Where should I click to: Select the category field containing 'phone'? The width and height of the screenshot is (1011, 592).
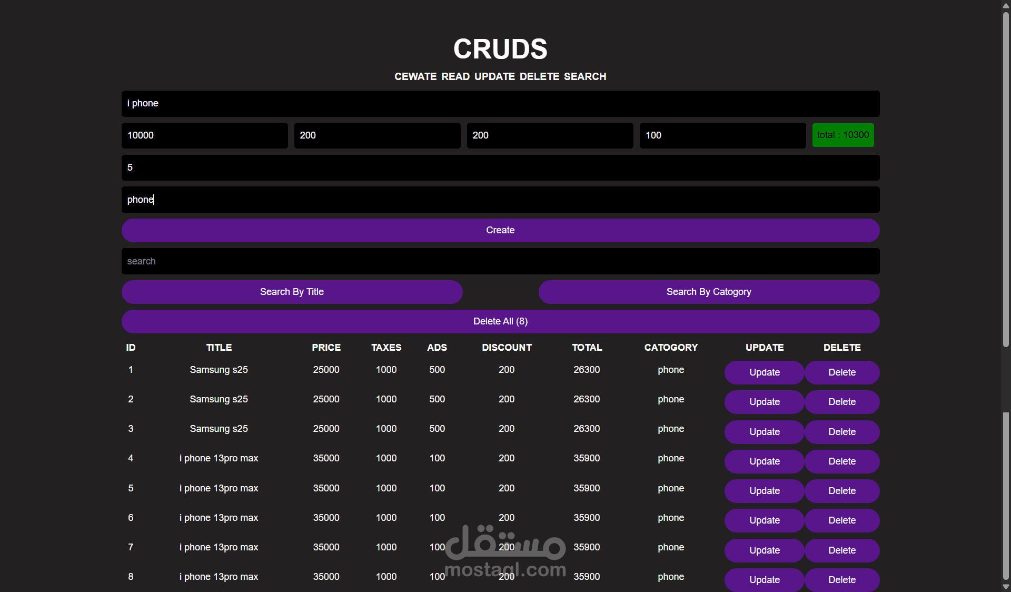pyautogui.click(x=500, y=200)
